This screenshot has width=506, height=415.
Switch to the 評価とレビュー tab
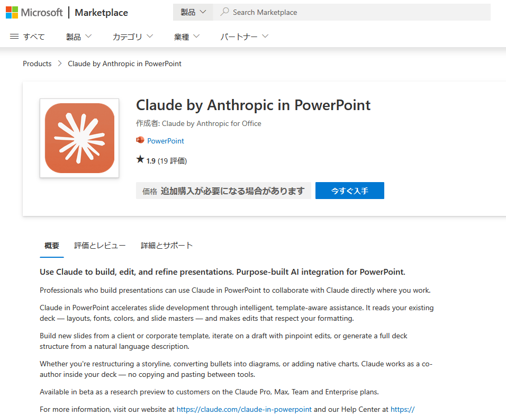[100, 246]
